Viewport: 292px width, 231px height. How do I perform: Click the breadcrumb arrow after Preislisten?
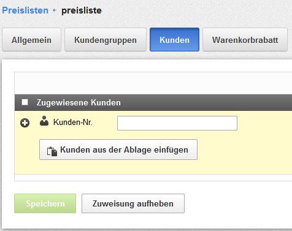(x=55, y=10)
